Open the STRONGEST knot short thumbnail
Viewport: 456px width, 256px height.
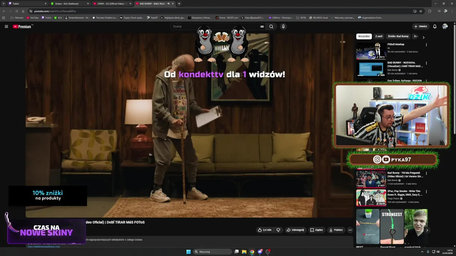coord(392,226)
